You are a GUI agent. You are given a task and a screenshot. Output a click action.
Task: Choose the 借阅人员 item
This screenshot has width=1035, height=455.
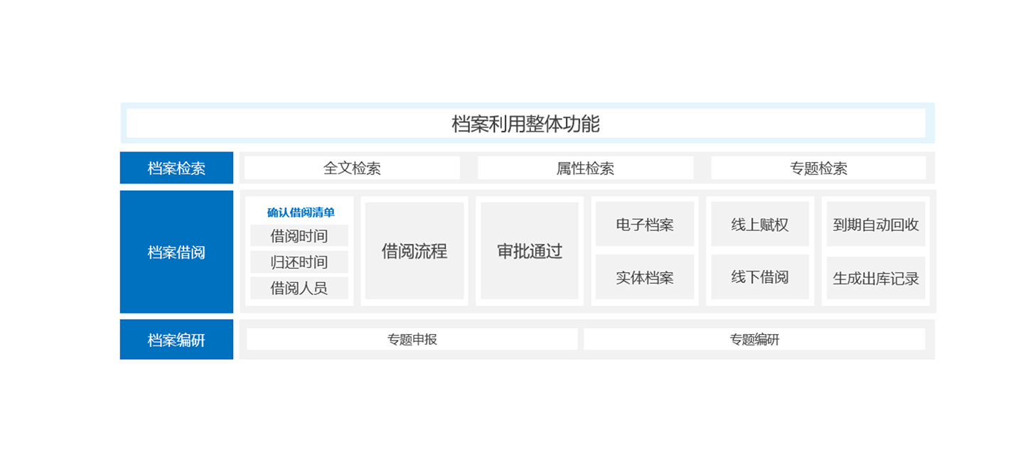point(299,288)
